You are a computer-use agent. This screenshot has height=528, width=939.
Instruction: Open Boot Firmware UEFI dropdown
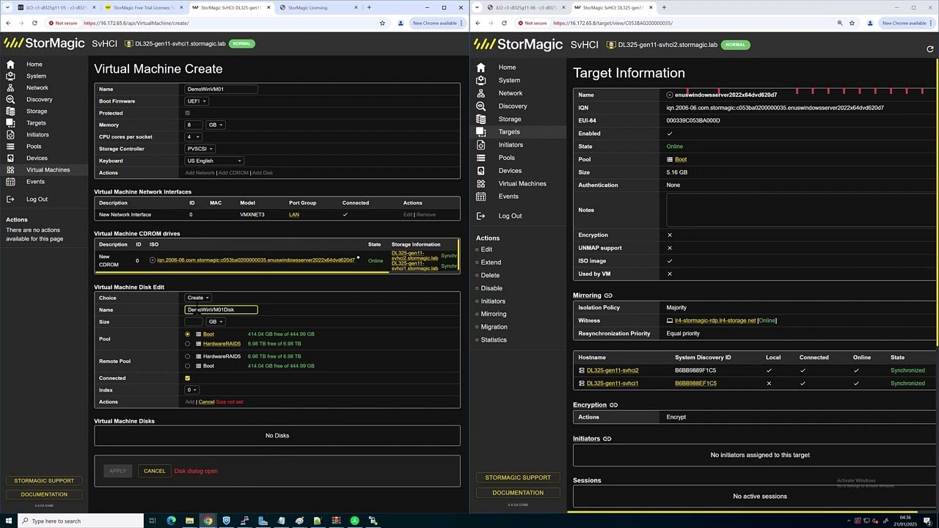tap(197, 101)
